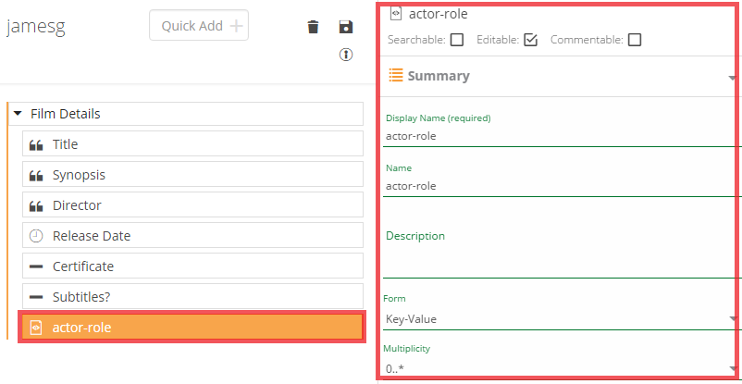Click the clock icon beside Release Date
742x384 pixels.
pyautogui.click(x=36, y=236)
